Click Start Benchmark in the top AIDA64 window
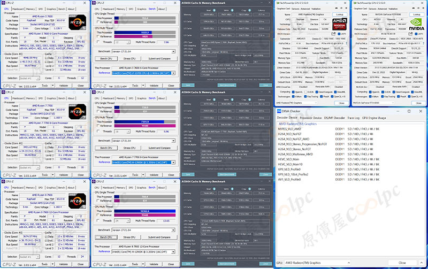Image resolution: width=428 pixels, height=269 pixels. (226, 85)
